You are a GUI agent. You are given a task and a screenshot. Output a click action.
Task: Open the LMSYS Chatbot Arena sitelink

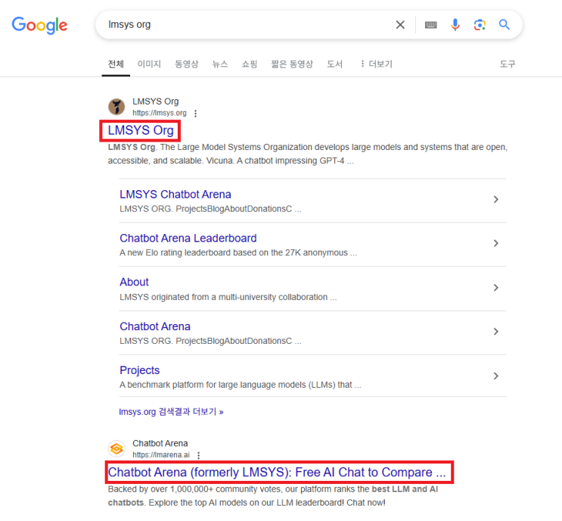175,195
